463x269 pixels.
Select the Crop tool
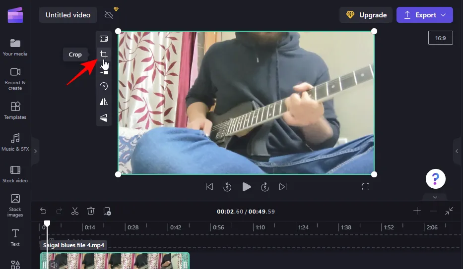coord(103,54)
